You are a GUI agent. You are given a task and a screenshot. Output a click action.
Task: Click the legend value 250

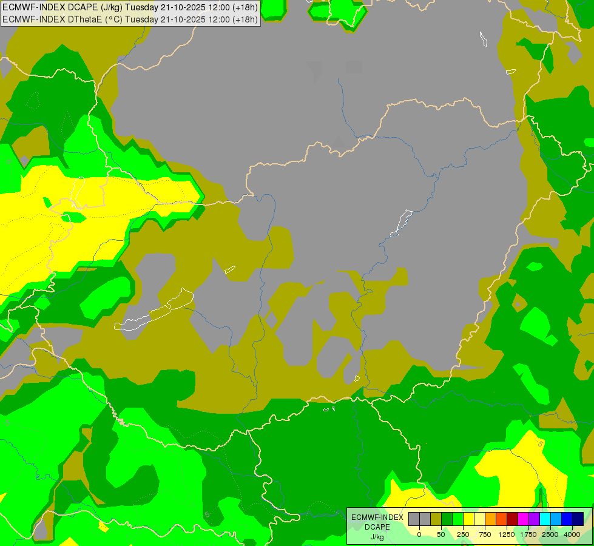point(463,534)
